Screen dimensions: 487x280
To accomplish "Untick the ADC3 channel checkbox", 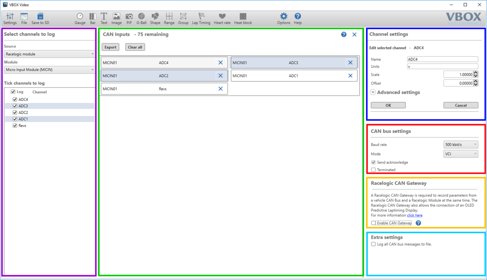I will (x=15, y=106).
